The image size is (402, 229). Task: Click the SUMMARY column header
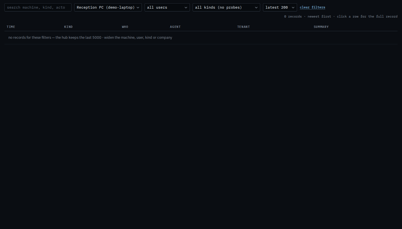click(x=321, y=27)
